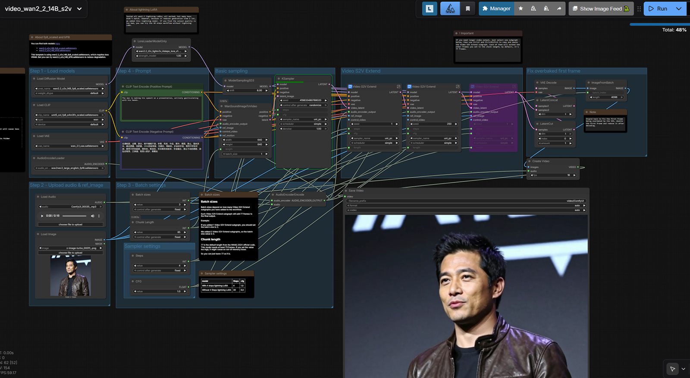
Task: Click the speaker volume icon in Load Audio
Action: click(x=92, y=216)
